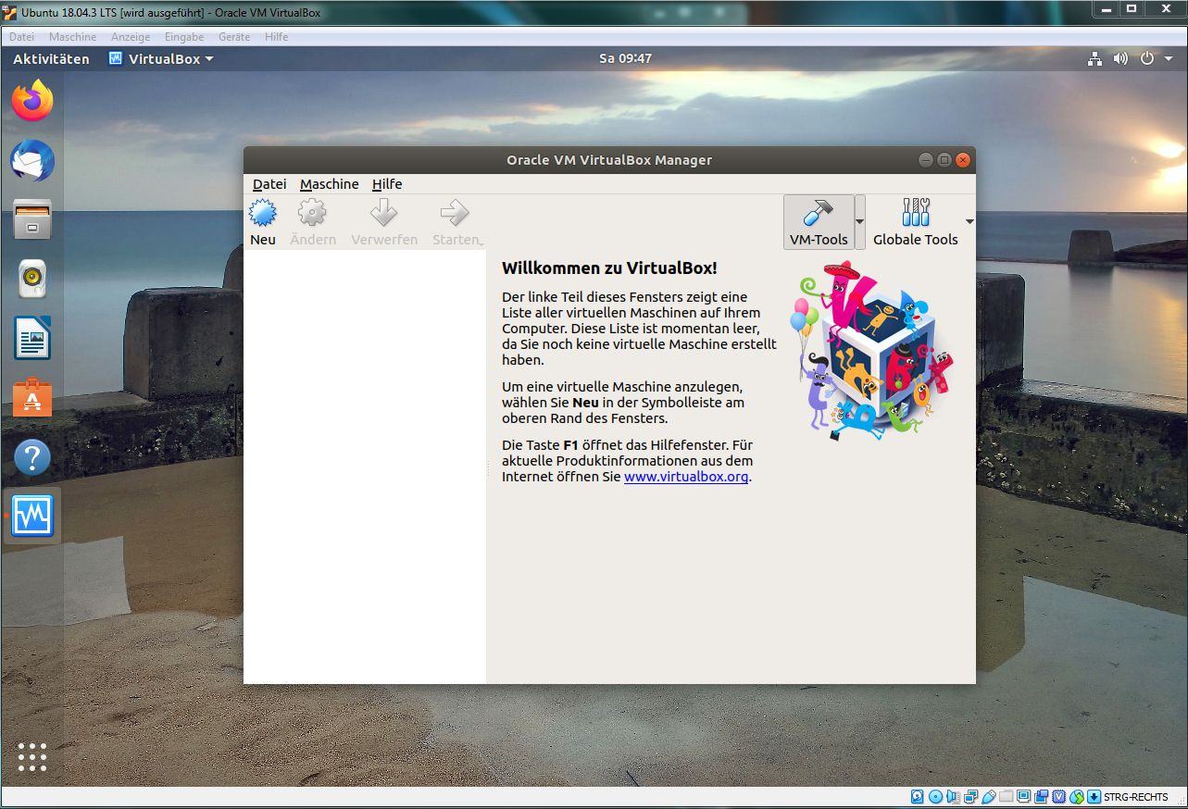Click the USB devices status icon

click(989, 797)
